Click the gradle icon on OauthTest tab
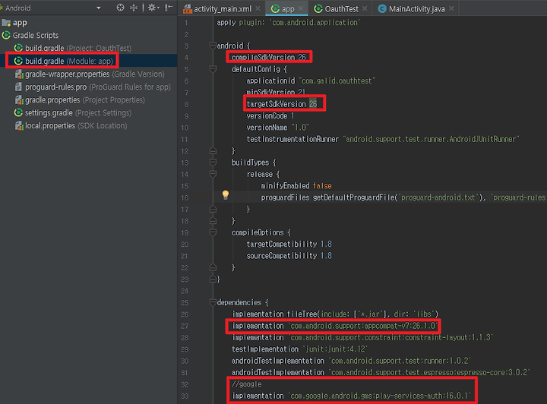The image size is (547, 404). [x=318, y=8]
